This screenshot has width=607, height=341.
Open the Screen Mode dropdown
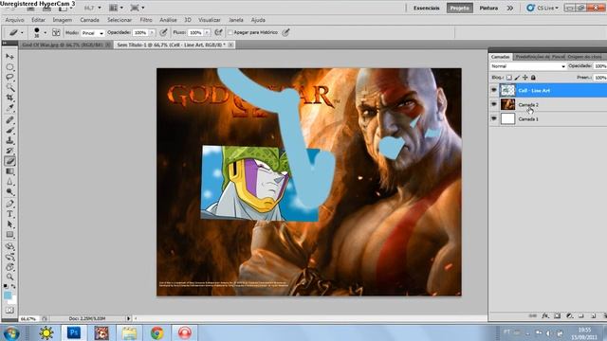138,8
